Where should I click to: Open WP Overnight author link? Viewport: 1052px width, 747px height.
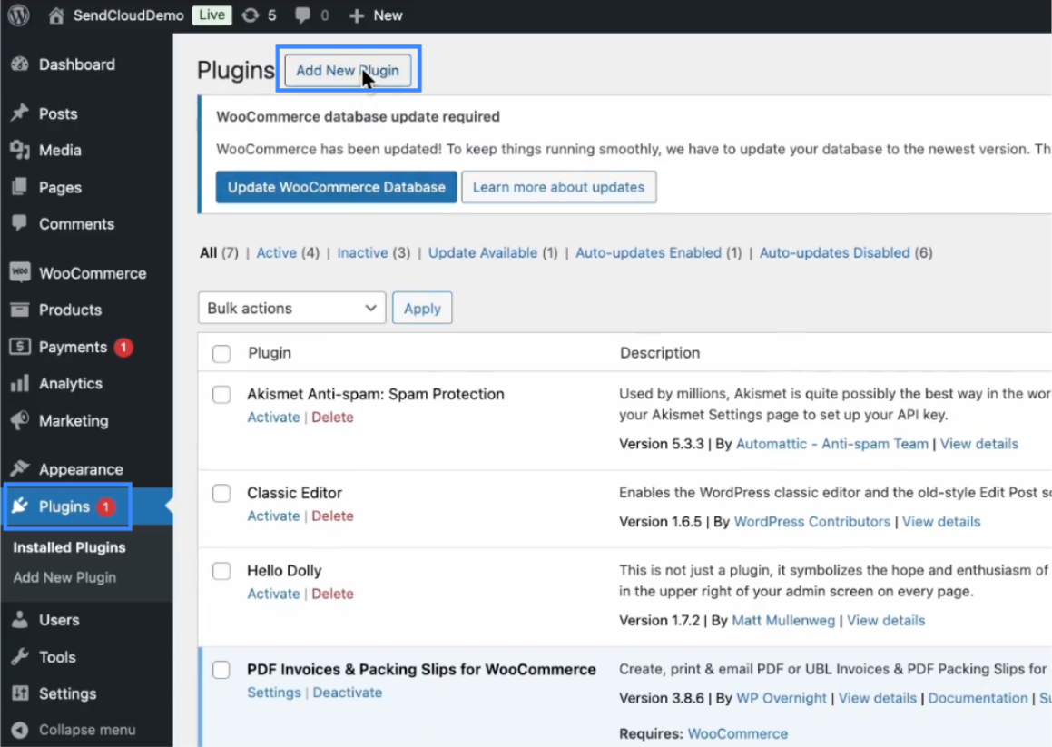pyautogui.click(x=782, y=698)
